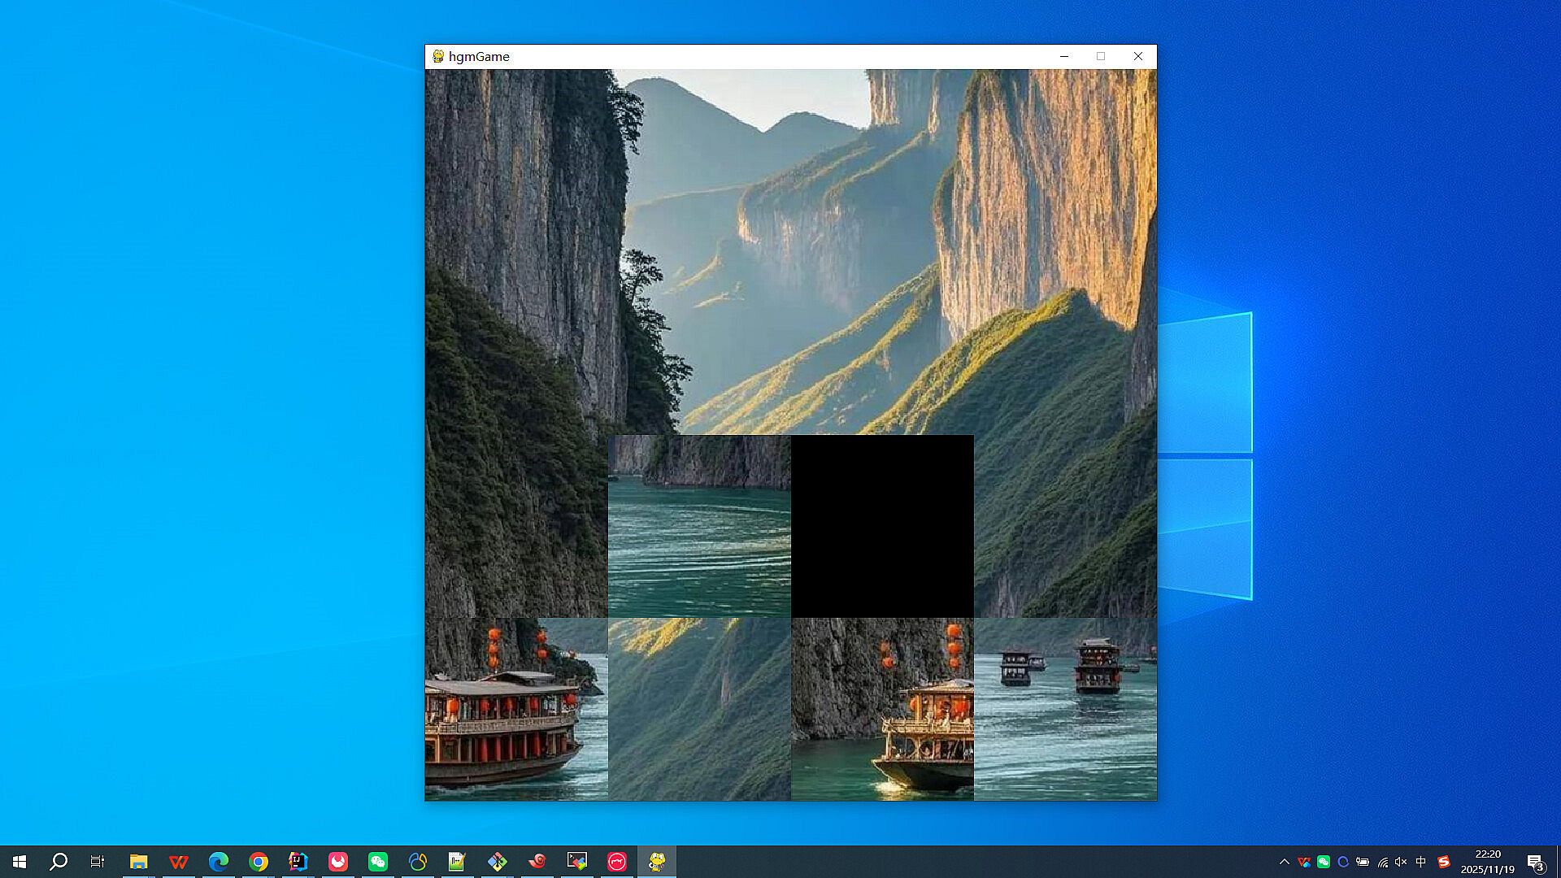Open clock and calendar flyout
The height and width of the screenshot is (878, 1561).
[x=1487, y=862]
